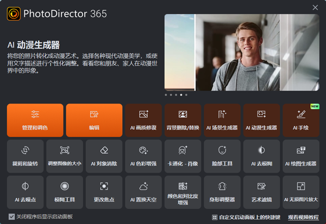
Task: Start the new AI 手绘 tool
Action: [x=301, y=120]
